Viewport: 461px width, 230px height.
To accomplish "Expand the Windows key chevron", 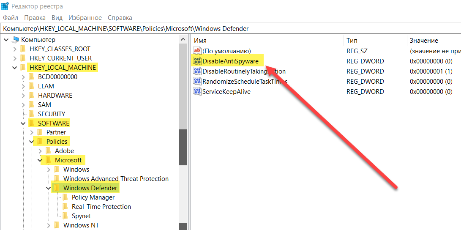I will (49, 170).
